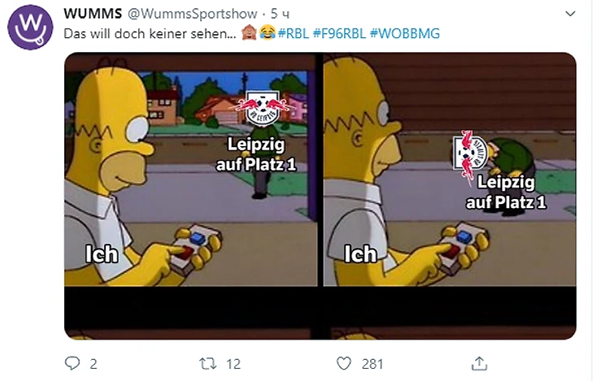Open the #WOBBMG hashtag
Screen dimensions: 594x381
[x=405, y=33]
